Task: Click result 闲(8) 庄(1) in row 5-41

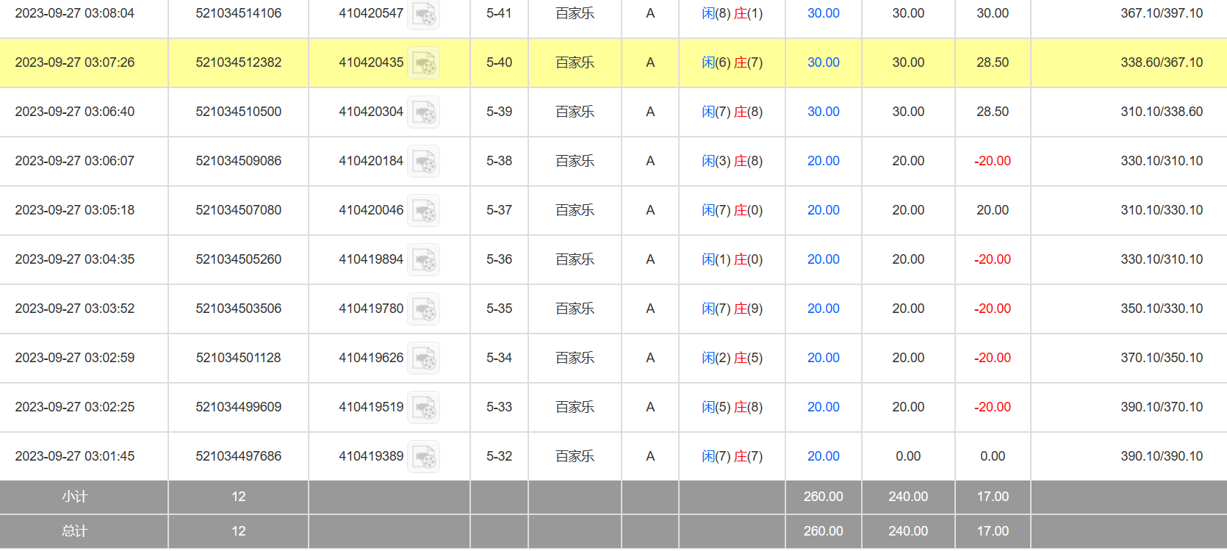Action: pos(732,13)
